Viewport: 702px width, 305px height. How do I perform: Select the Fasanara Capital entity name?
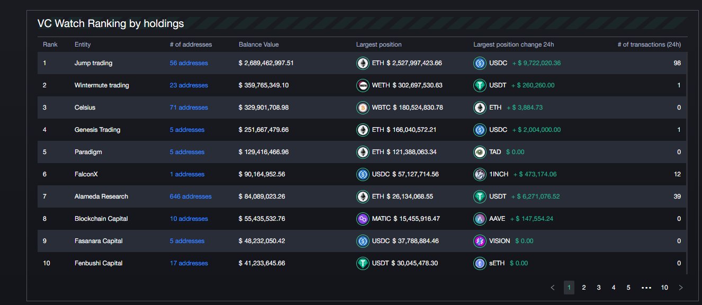(98, 241)
